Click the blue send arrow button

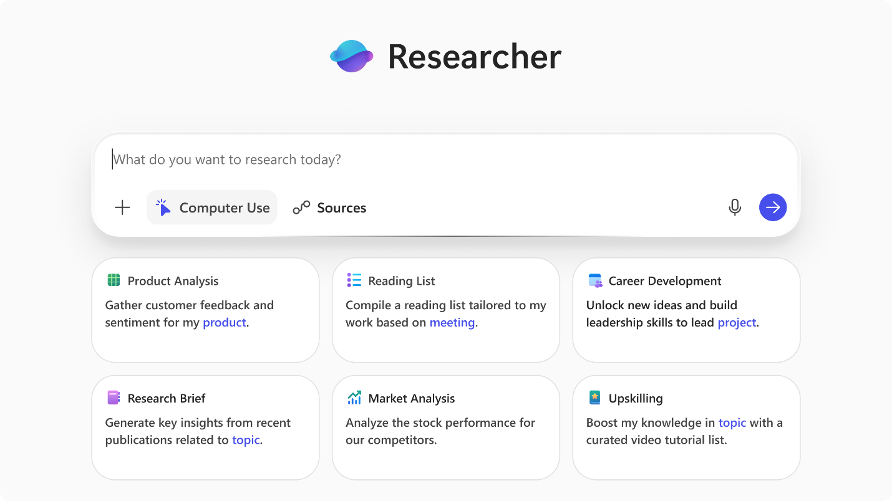point(773,208)
